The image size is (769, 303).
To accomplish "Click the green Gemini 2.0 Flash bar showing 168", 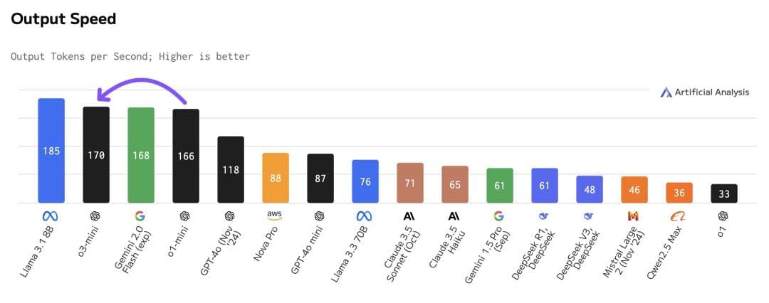I will 141,155.
